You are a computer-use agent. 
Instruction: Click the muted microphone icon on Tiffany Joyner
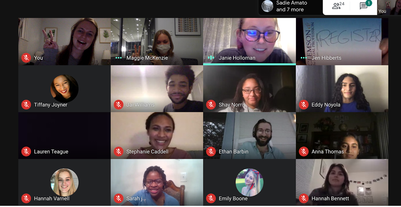click(x=26, y=105)
